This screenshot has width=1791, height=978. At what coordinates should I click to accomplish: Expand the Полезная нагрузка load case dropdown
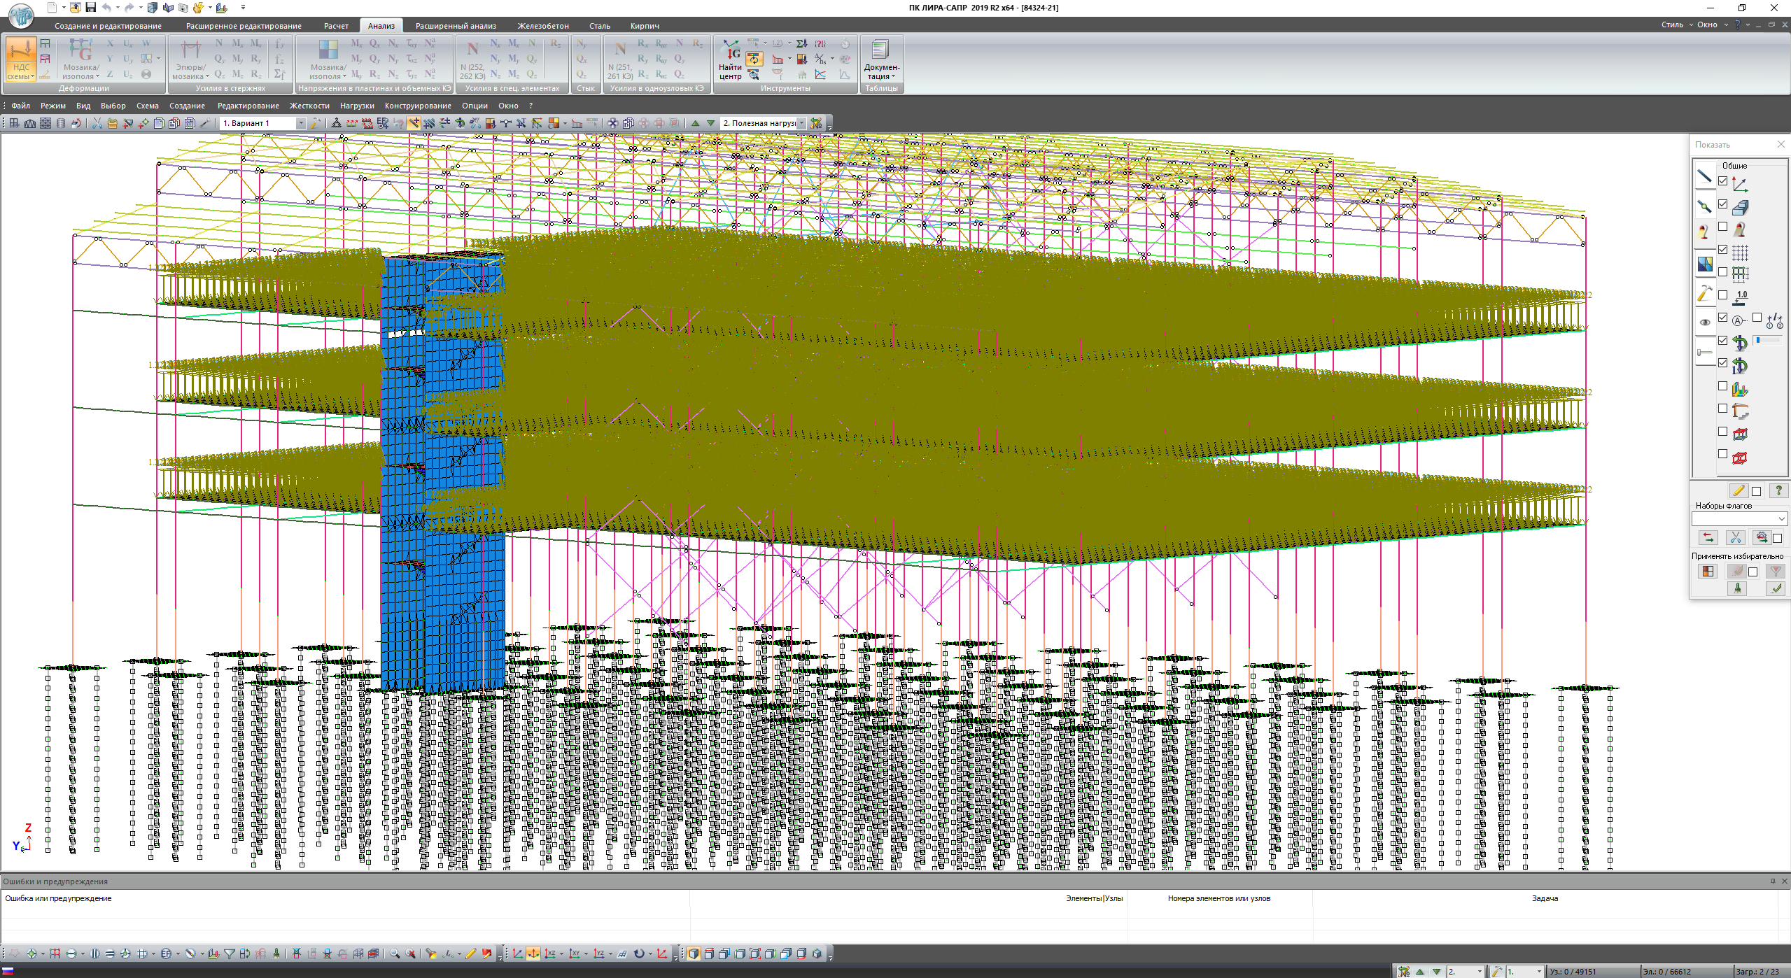click(802, 123)
